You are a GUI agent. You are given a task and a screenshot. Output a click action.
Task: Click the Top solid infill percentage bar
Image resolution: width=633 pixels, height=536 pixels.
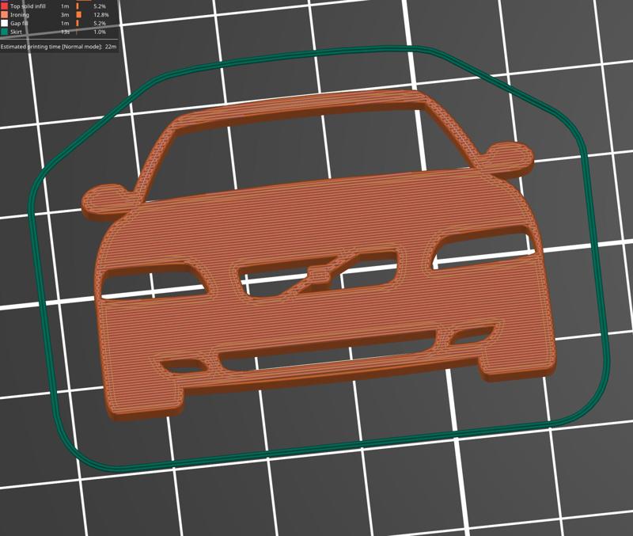[x=78, y=6]
